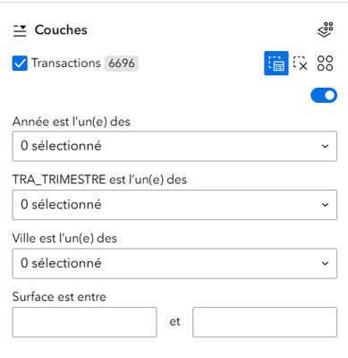Viewport: 348px width, 358px height.
Task: Select the Couches panel title
Action: pyautogui.click(x=61, y=30)
